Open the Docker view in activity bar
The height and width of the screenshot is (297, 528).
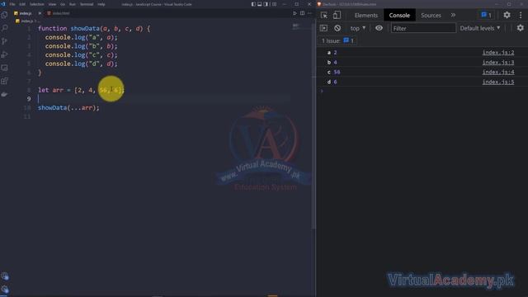[x=5, y=94]
